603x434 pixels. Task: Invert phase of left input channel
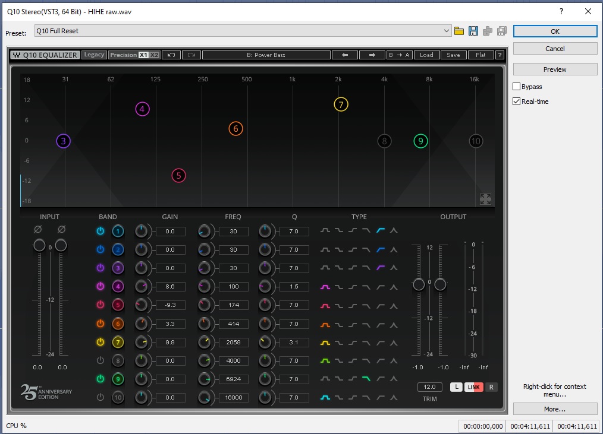[x=37, y=229]
